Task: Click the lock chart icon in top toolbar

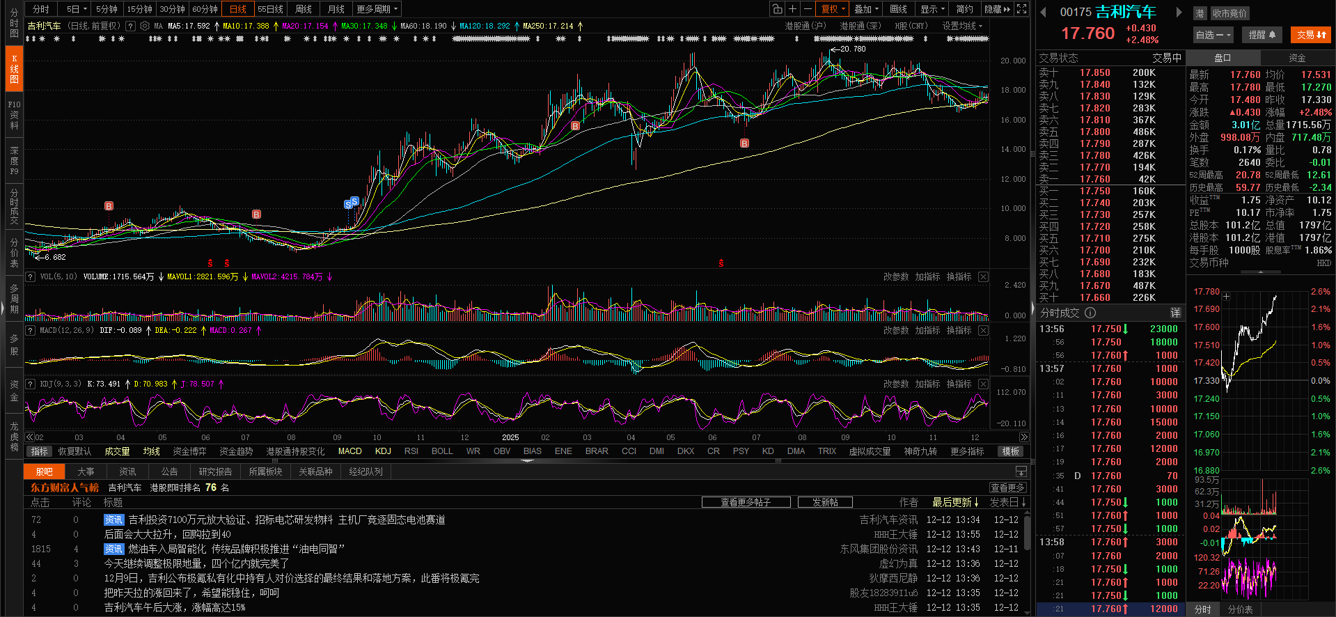Action: tap(777, 9)
